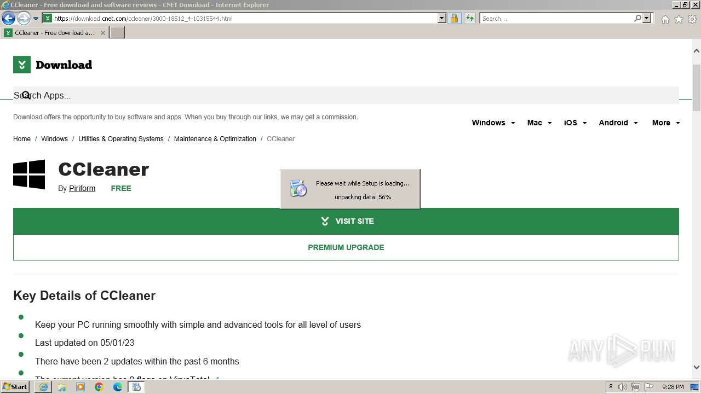
Task: Click the magnifier search icon in the toolbar
Action: (x=637, y=18)
